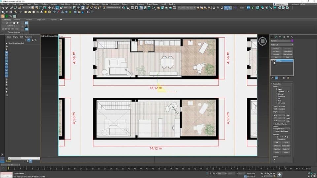Open the Create command panel tab

click(272, 37)
